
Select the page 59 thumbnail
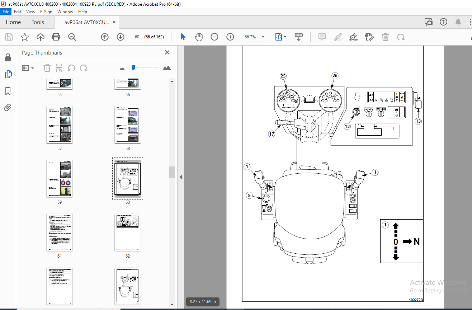tap(60, 178)
